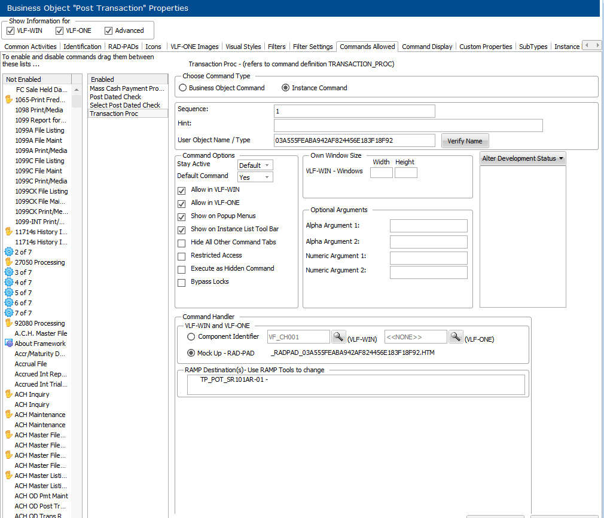Open Custom Properties tab
The width and height of the screenshot is (604, 518).
coord(486,47)
